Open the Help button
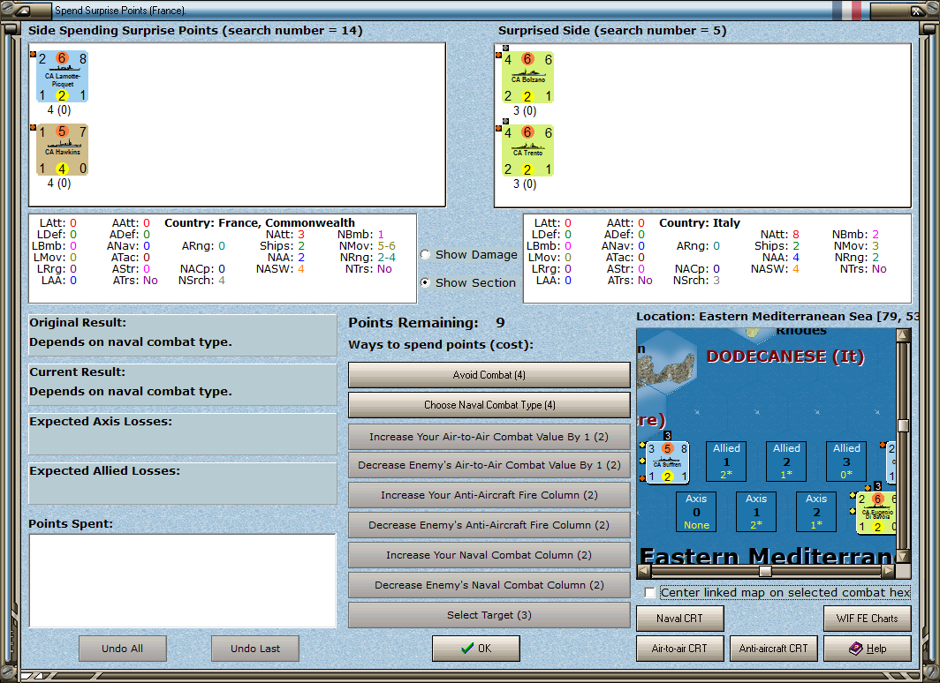 click(868, 649)
